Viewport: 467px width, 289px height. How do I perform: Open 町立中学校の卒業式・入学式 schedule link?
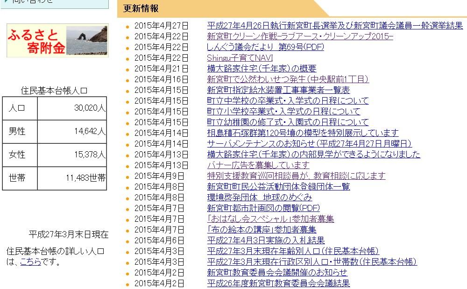(x=288, y=100)
